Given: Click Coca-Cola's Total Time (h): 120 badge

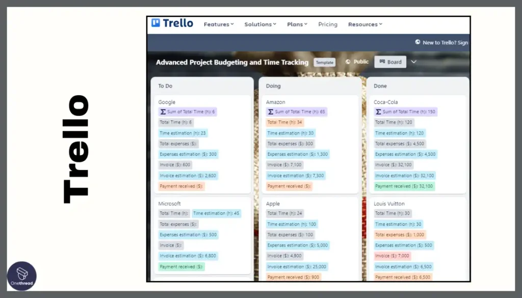Looking at the screenshot, I should (394, 122).
